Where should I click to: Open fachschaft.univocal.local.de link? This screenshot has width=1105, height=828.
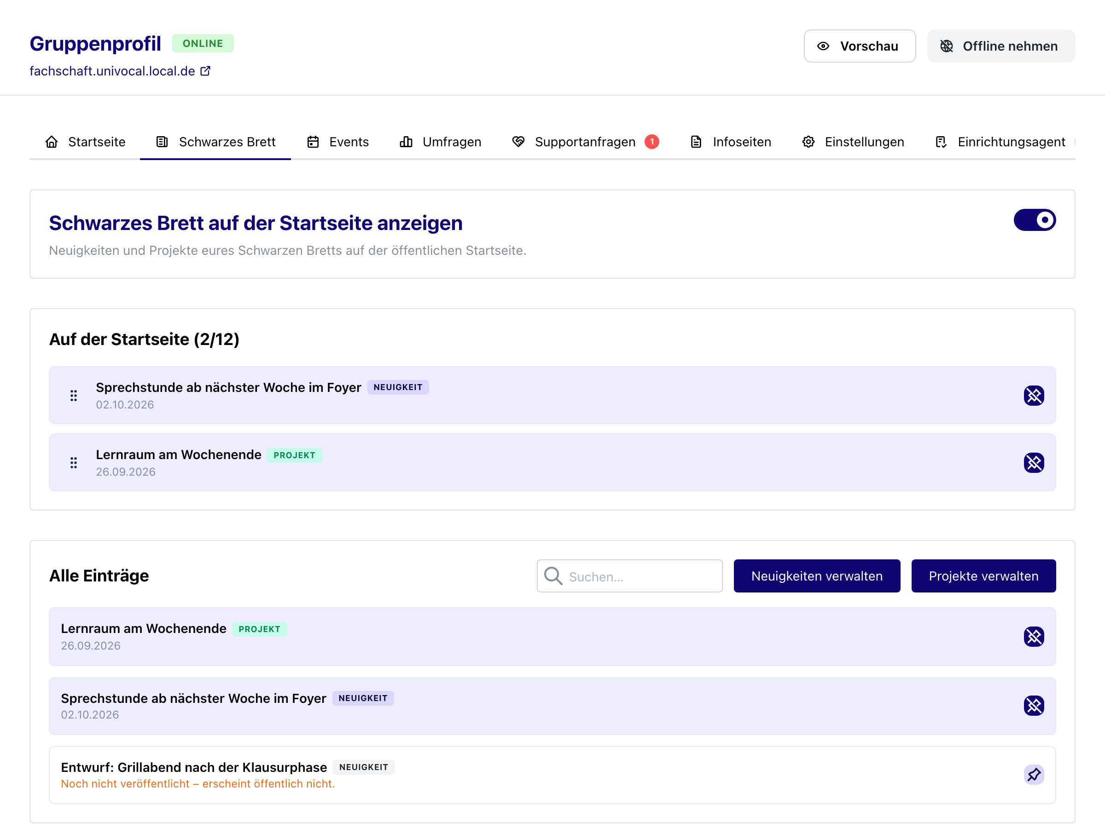coord(112,71)
